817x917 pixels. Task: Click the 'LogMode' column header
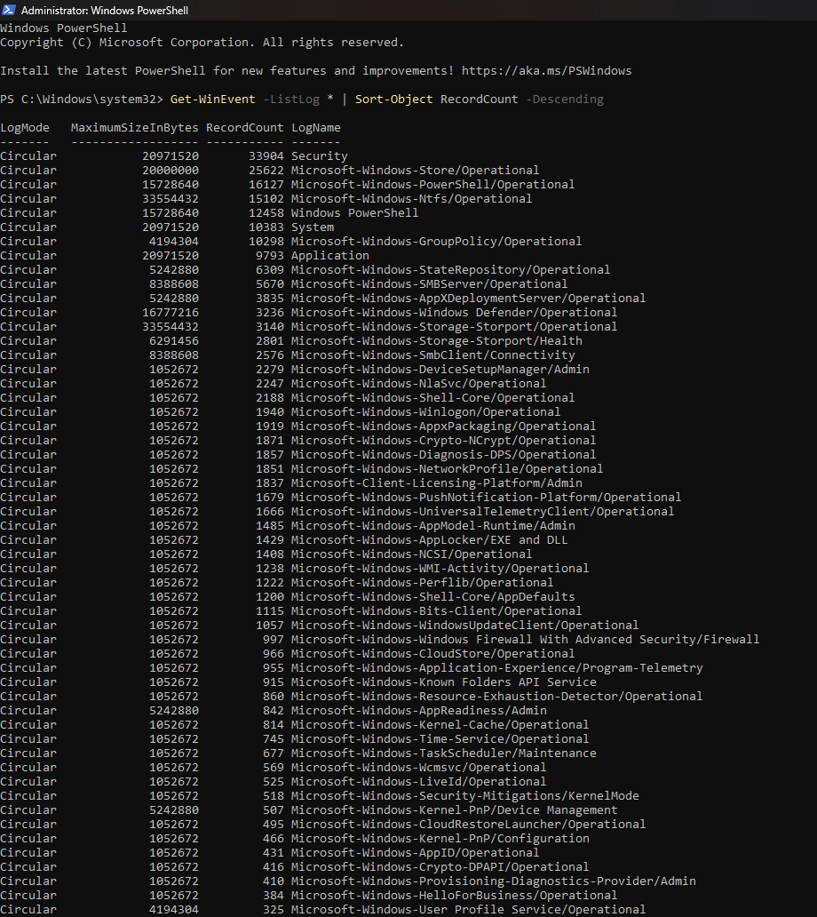pyautogui.click(x=25, y=127)
